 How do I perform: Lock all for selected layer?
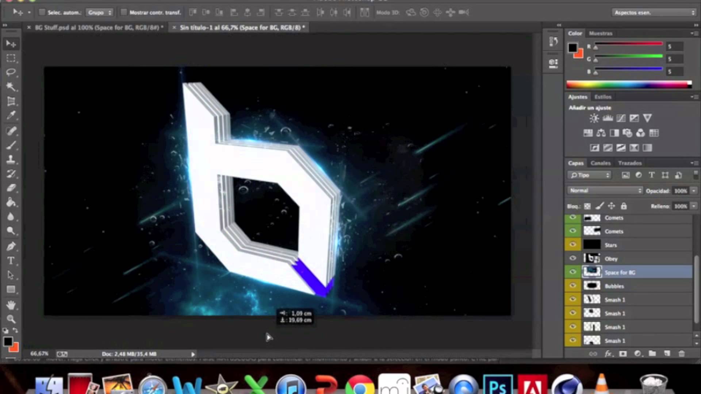point(624,206)
